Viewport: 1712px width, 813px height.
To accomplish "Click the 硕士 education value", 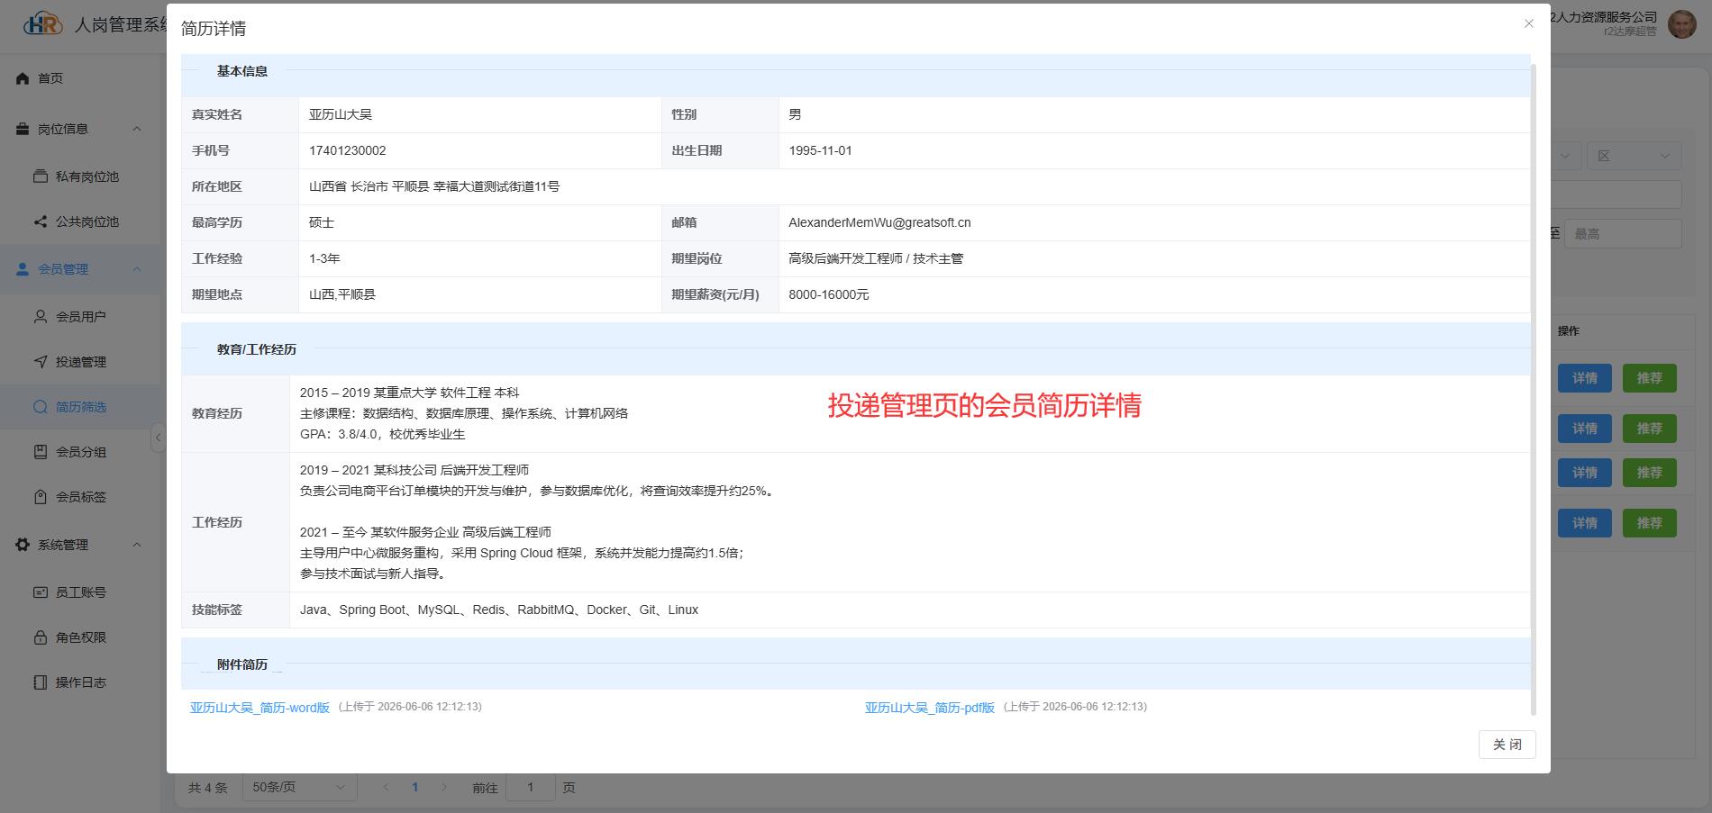I will coord(322,222).
